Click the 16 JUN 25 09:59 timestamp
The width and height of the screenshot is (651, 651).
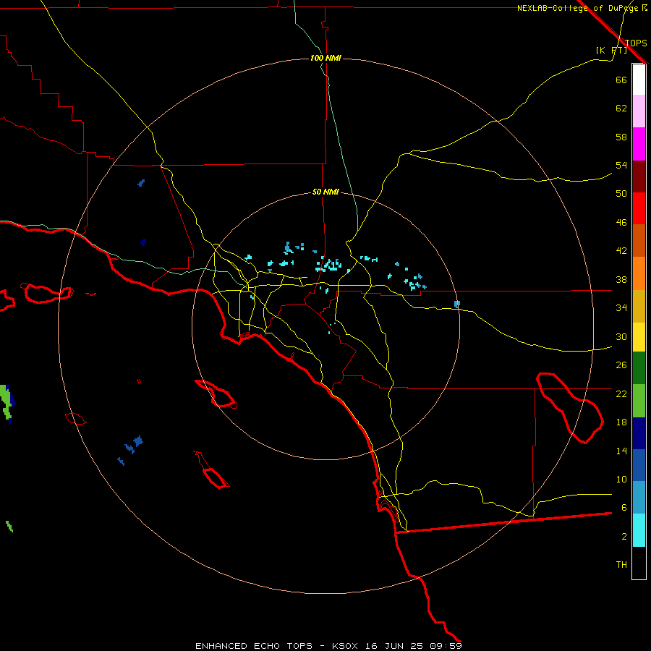pyautogui.click(x=414, y=646)
